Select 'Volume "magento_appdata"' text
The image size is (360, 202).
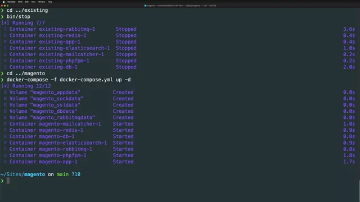45,92
